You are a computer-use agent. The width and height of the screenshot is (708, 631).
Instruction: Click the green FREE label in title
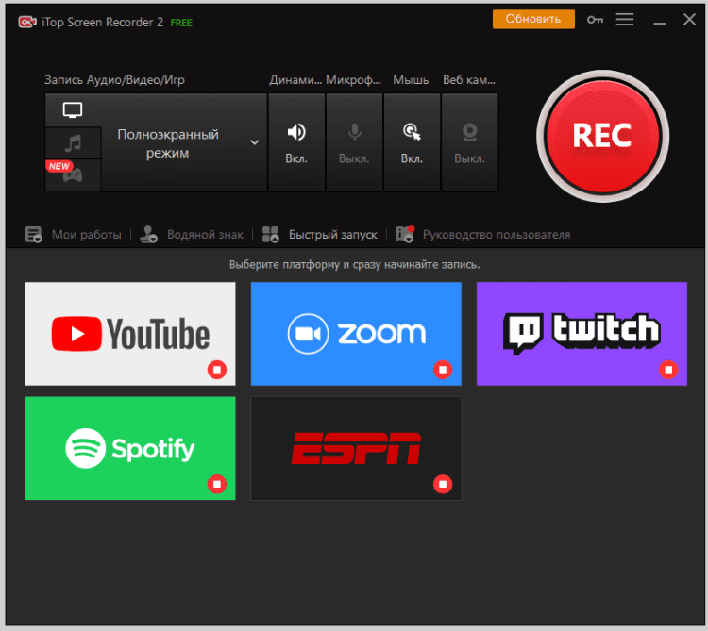(181, 23)
